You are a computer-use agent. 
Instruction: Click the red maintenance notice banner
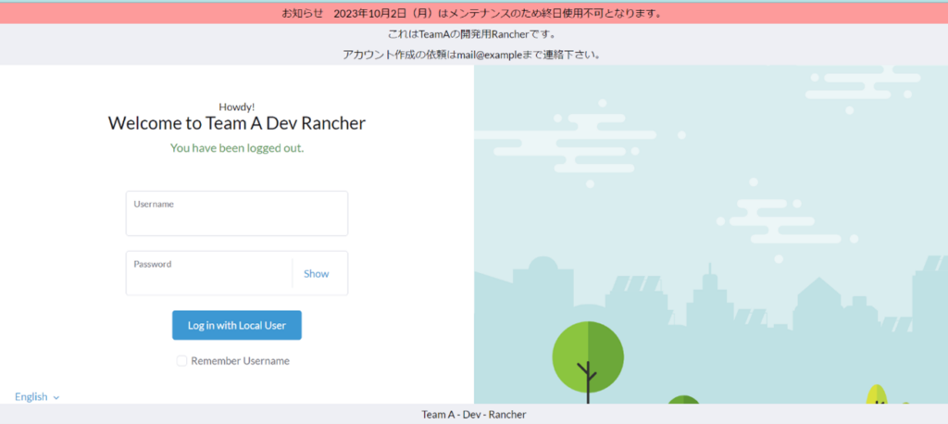pos(473,13)
